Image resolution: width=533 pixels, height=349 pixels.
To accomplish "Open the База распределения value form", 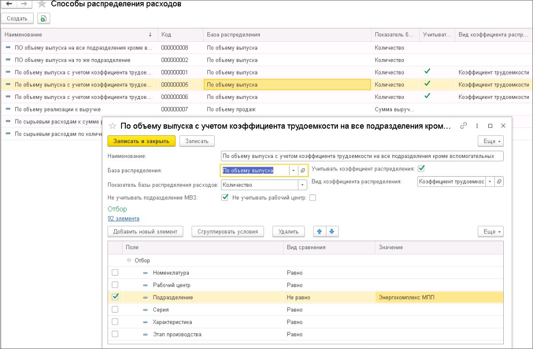I will click(303, 170).
